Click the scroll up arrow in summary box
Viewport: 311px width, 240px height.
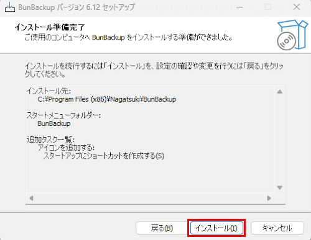[280, 92]
